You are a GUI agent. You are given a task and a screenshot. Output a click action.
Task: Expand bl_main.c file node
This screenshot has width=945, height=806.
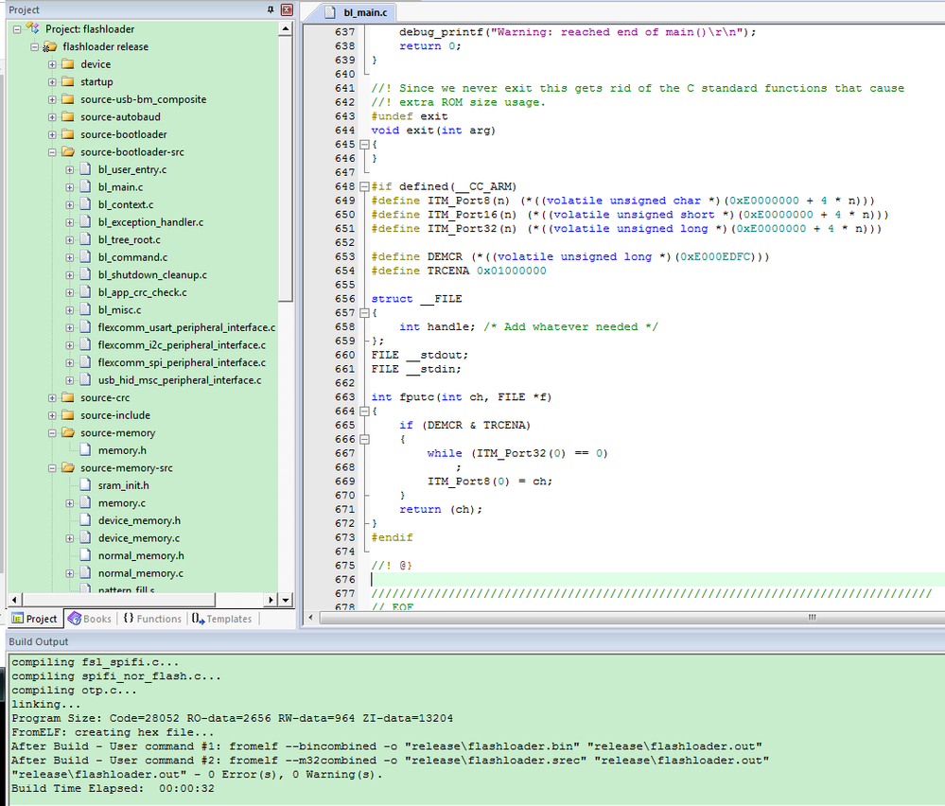[x=70, y=187]
